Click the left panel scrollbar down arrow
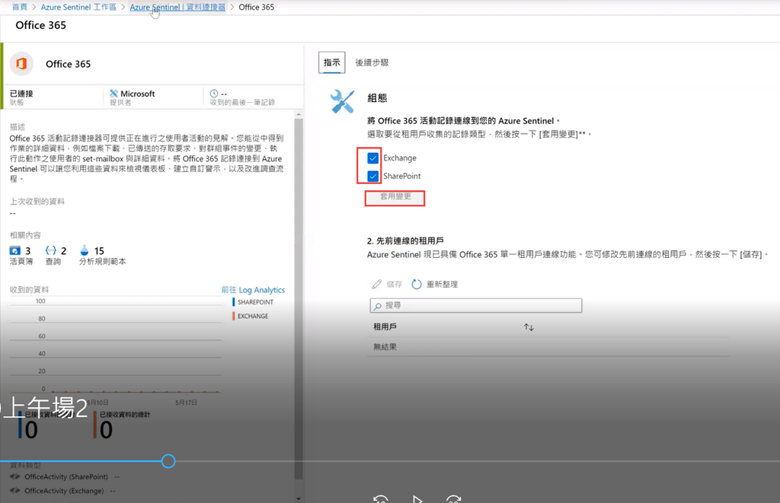Viewport: 780px width, 503px height. pos(299,498)
